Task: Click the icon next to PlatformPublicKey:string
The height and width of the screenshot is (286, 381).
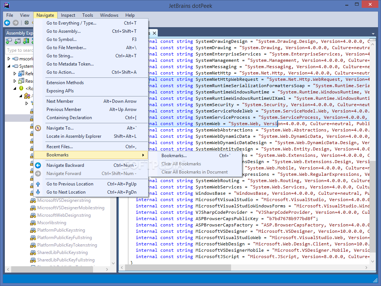Action: (x=33, y=230)
